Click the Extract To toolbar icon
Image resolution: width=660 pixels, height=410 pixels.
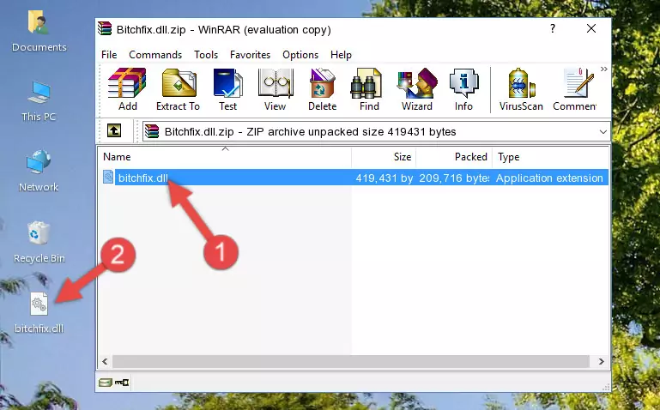click(x=178, y=89)
